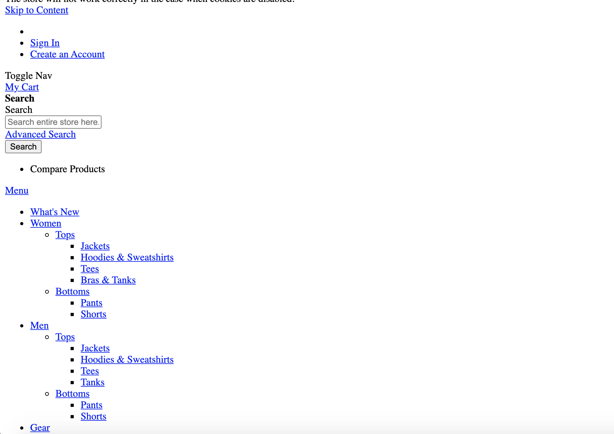Select Women Tops Jackets item
Screen dimensions: 614x434
(95, 246)
